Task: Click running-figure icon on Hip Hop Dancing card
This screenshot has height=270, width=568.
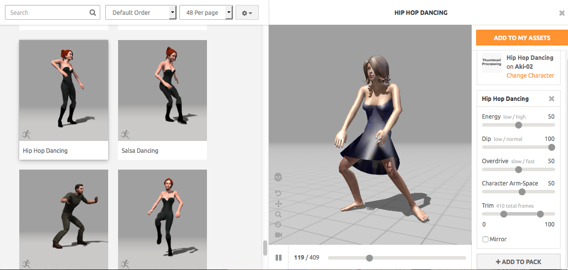Action: [26, 135]
